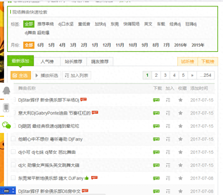Tick the 全选 select-all button

[21, 75]
